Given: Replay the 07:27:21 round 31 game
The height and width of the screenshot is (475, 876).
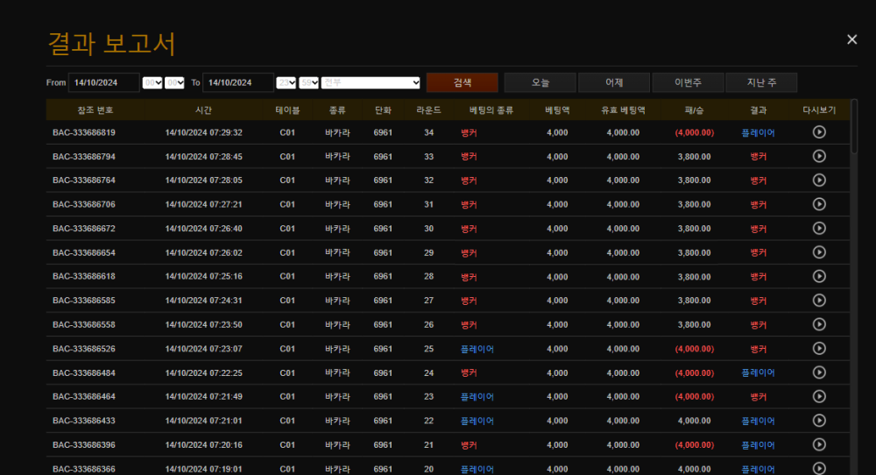Looking at the screenshot, I should [819, 204].
